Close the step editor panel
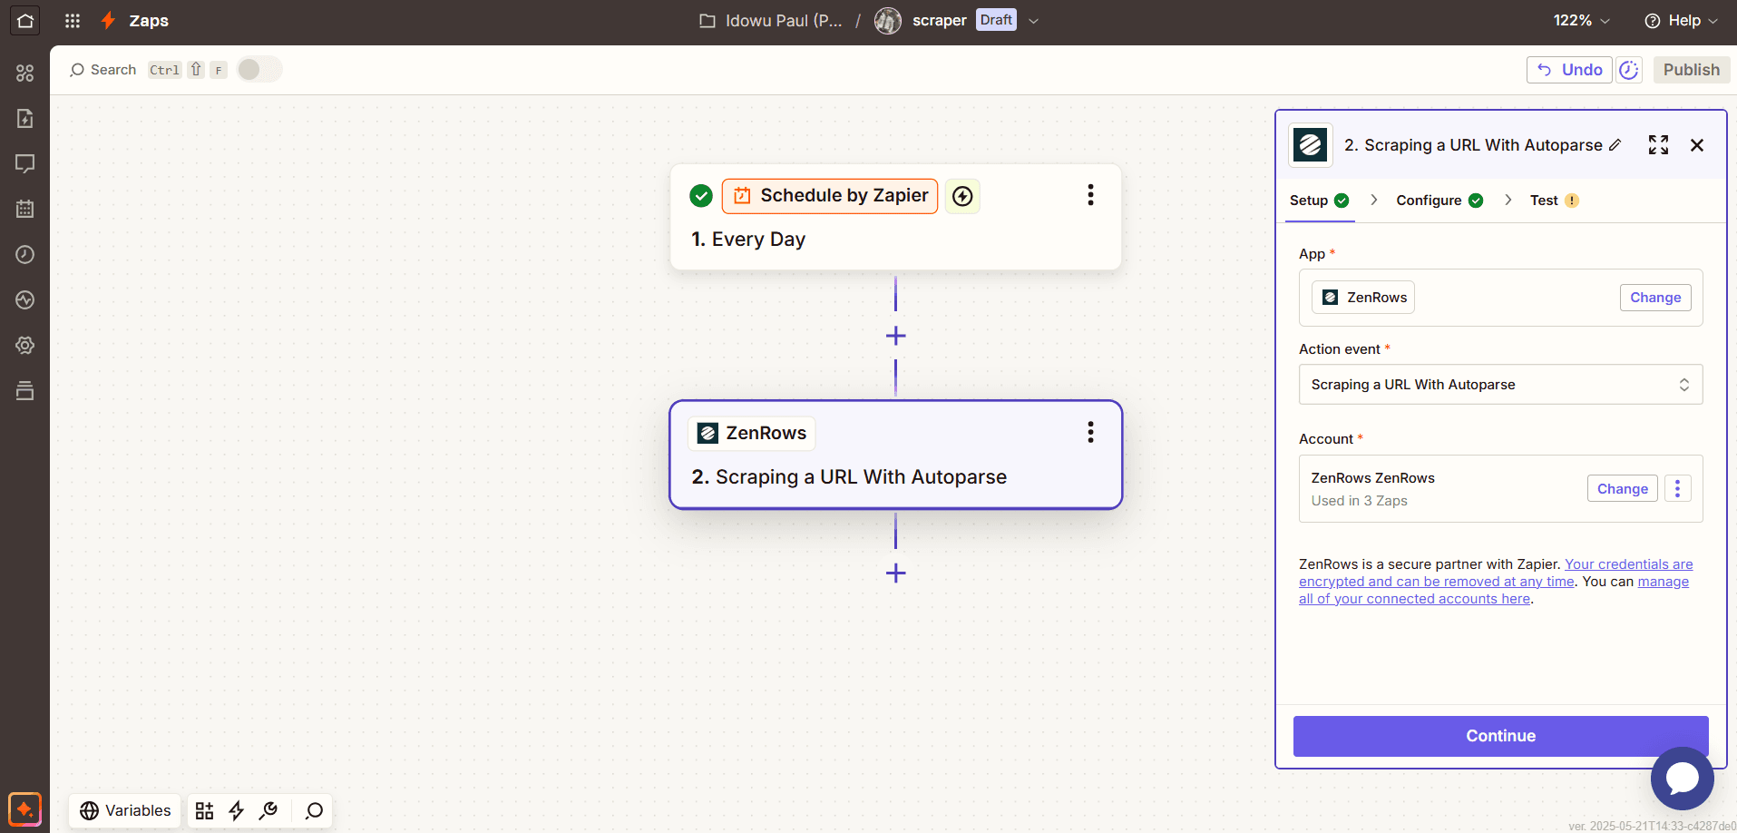Screen dimensions: 1737x833 click(x=1697, y=145)
